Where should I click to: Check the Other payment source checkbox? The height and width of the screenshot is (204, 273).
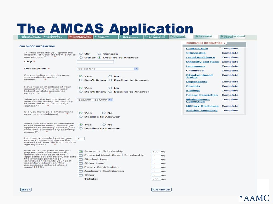click(x=80, y=175)
